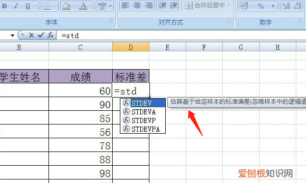The width and height of the screenshot is (306, 183).
Task: Apply accounting number format
Action: [244, 6]
